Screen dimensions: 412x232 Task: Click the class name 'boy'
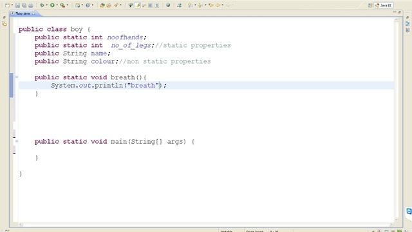click(x=77, y=29)
